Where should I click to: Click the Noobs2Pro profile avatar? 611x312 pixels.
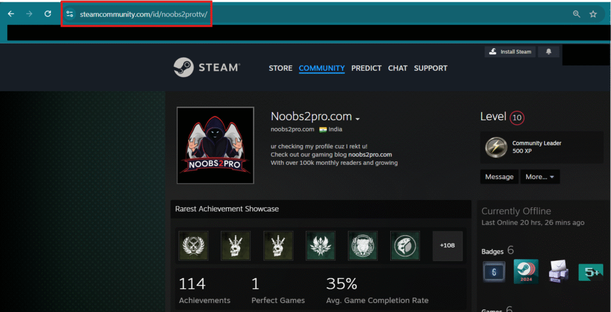pos(215,145)
